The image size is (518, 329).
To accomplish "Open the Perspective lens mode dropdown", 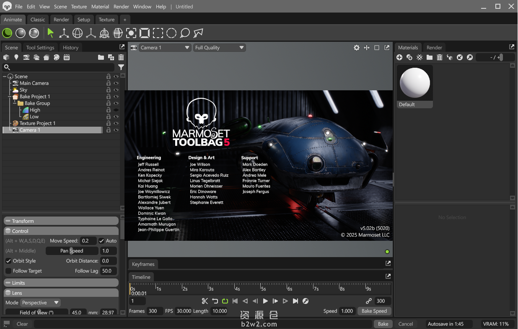I will (40, 303).
